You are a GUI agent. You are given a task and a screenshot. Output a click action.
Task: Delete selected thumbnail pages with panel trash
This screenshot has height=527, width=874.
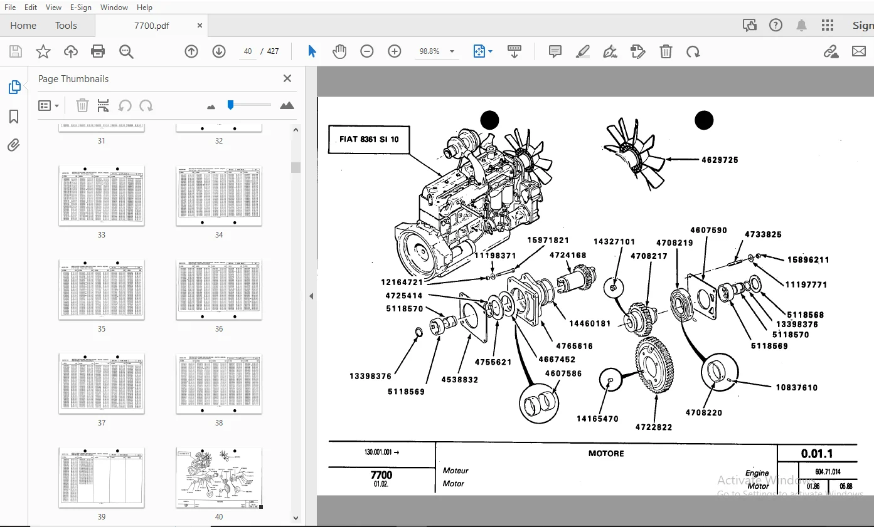(82, 105)
